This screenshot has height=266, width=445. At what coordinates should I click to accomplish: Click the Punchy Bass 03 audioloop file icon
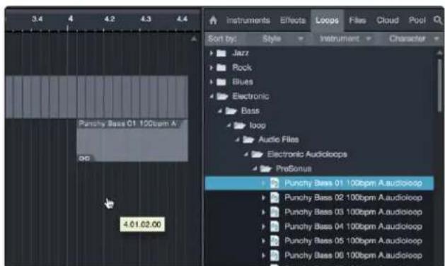[274, 212]
